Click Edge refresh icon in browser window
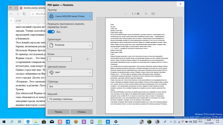223x125 pixels. 24,14
